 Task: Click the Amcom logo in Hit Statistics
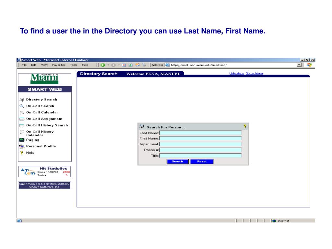pyautogui.click(x=28, y=172)
